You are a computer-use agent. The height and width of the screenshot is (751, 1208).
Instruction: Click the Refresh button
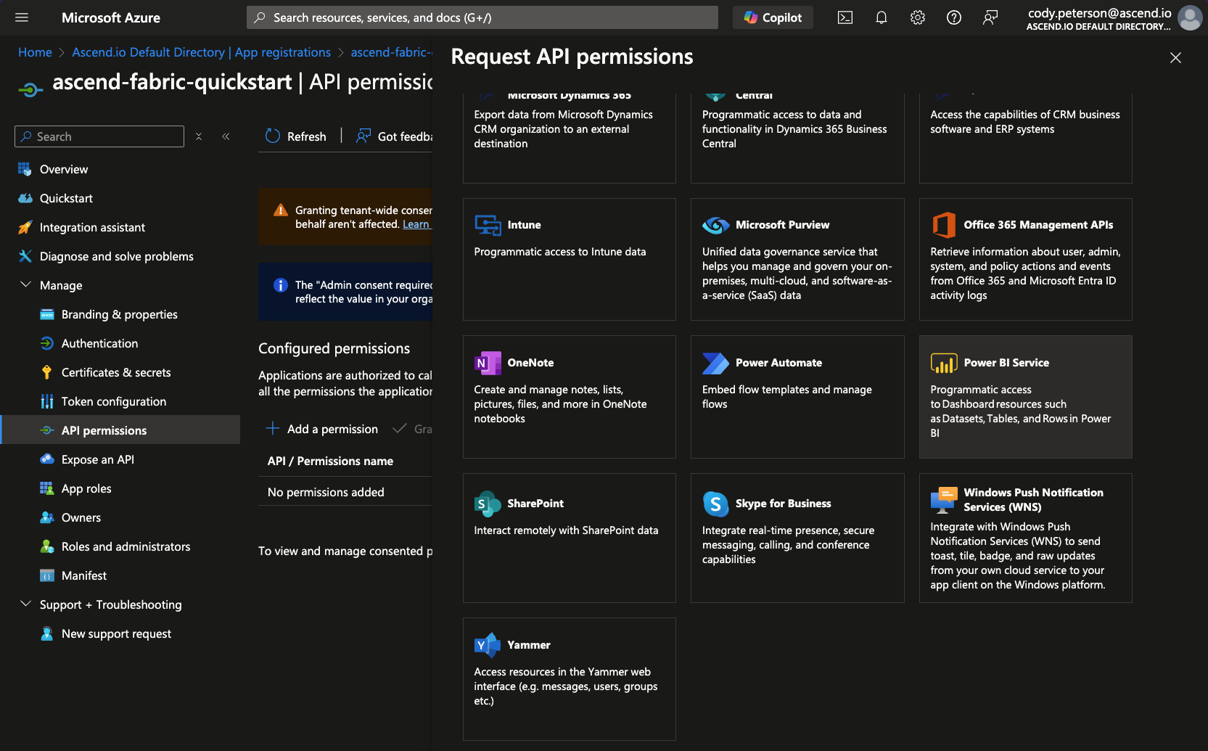coord(296,136)
